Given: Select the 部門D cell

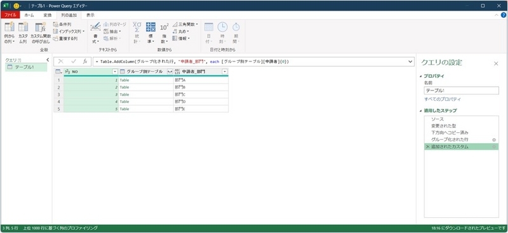Looking at the screenshot, I should [x=201, y=102].
